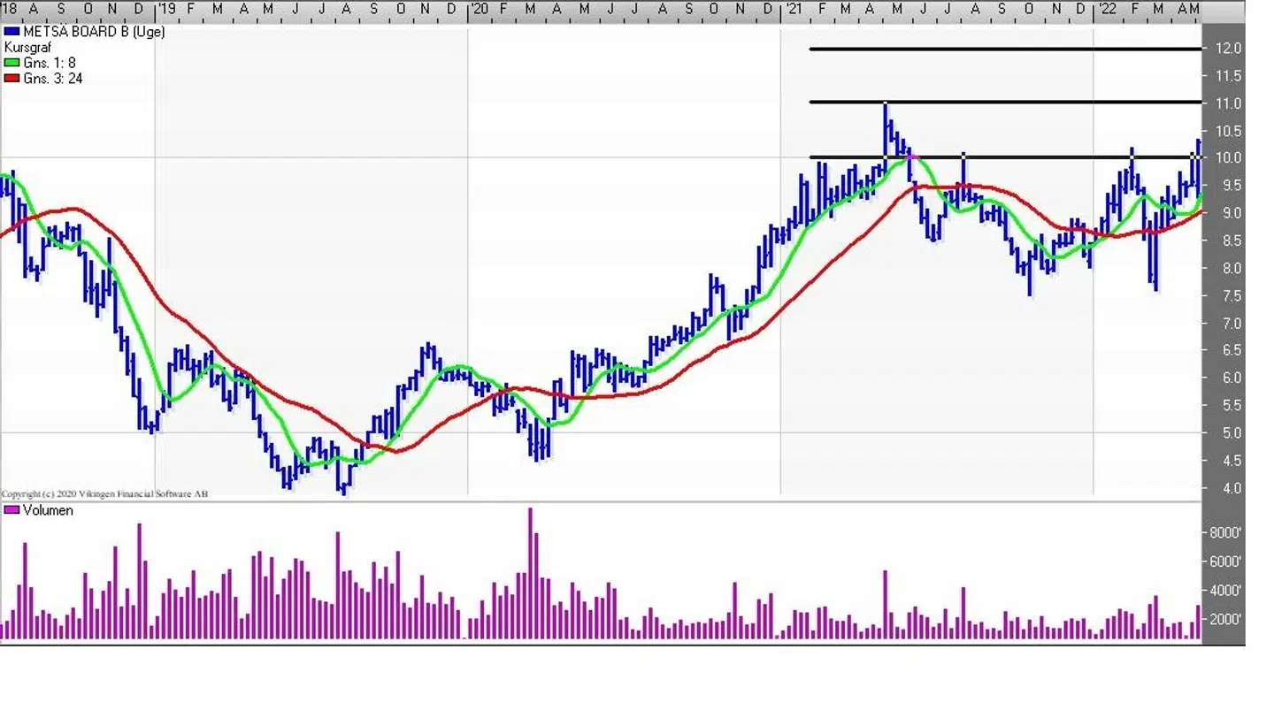Click the '20 year marker on time axis
This screenshot has width=1274, height=718.
click(x=479, y=9)
